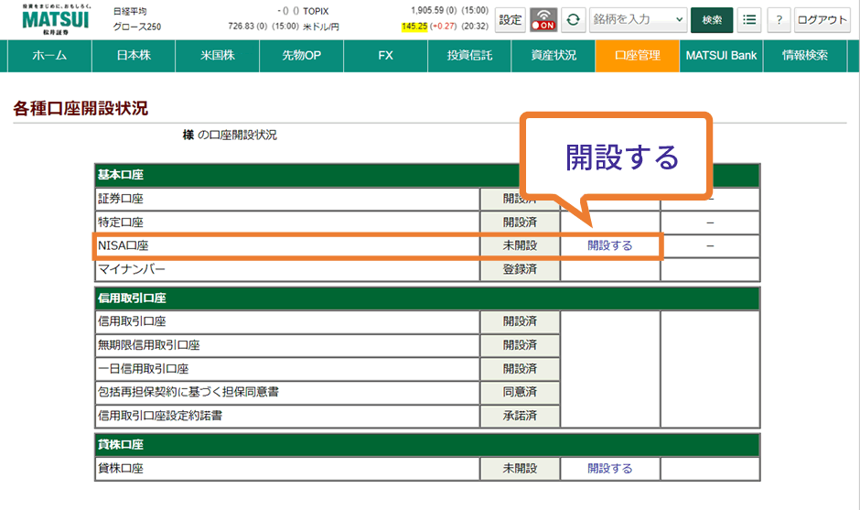Open the list menu icon
The height and width of the screenshot is (510, 860).
(749, 19)
